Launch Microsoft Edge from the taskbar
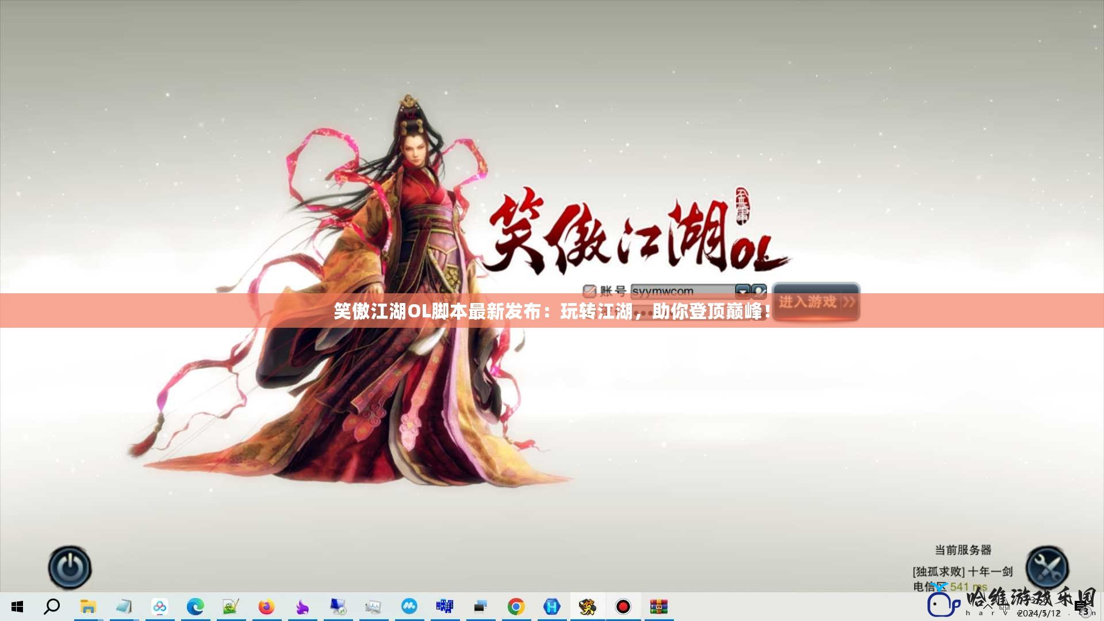 pos(195,607)
